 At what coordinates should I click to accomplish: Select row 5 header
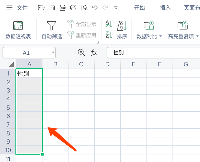coord(8,108)
